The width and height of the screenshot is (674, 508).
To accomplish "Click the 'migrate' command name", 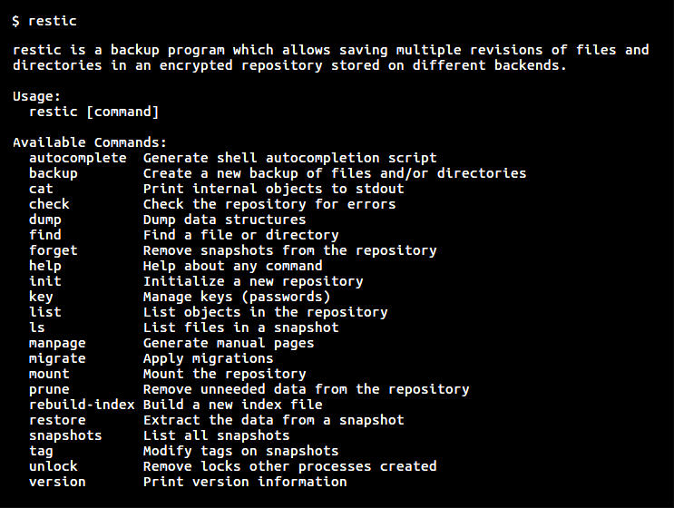I will (x=57, y=358).
